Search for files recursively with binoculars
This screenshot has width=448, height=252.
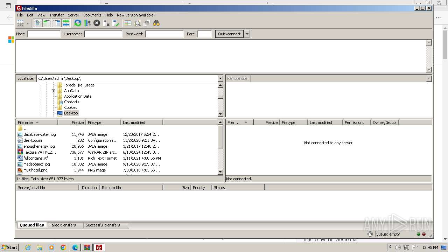tap(156, 23)
